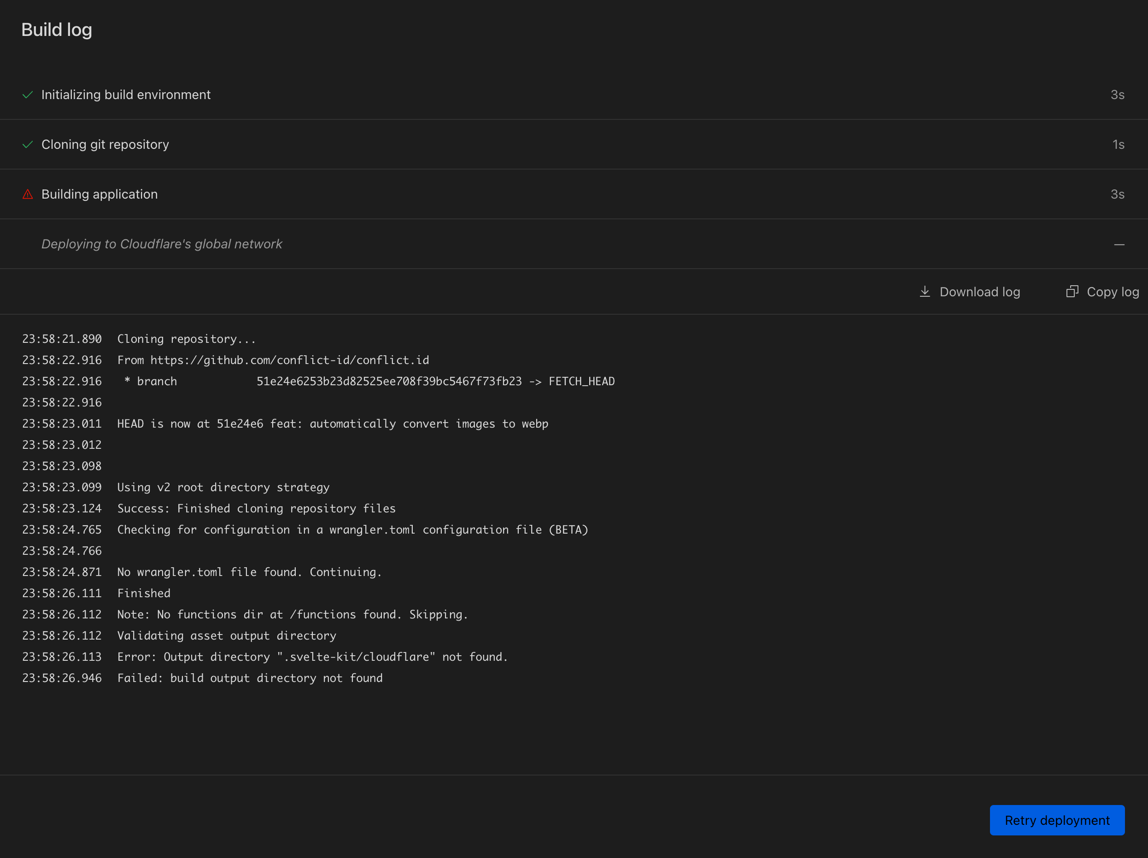Image resolution: width=1148 pixels, height=858 pixels.
Task: Click the Build log heading
Action: [57, 29]
